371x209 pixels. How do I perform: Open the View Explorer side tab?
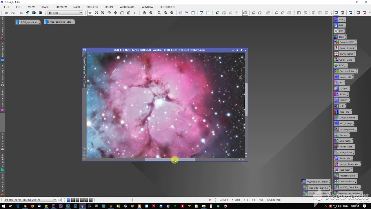tap(2, 52)
